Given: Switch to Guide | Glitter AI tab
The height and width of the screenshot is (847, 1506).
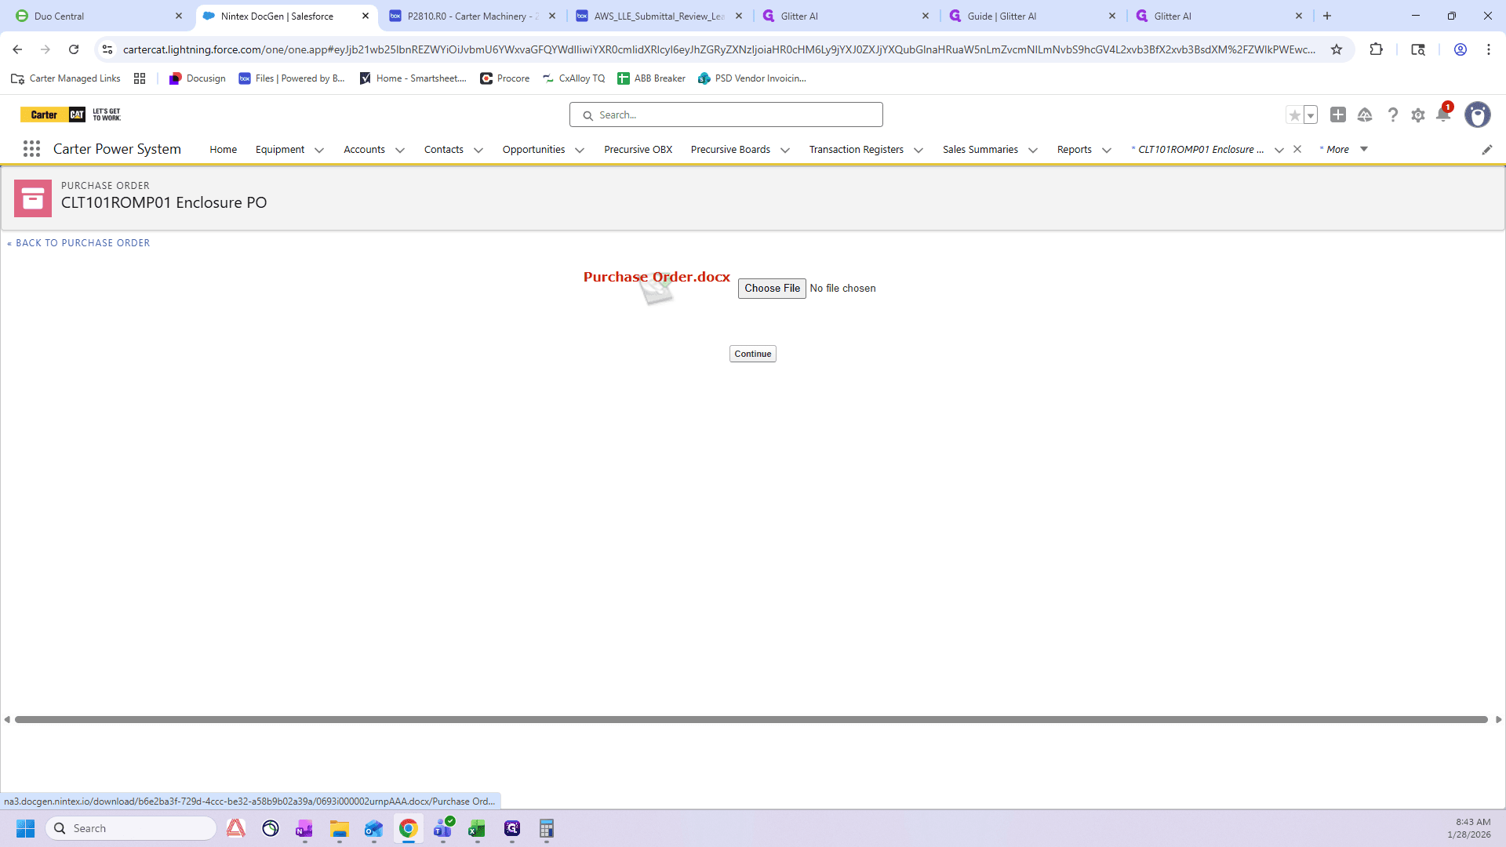Looking at the screenshot, I should 1032,16.
